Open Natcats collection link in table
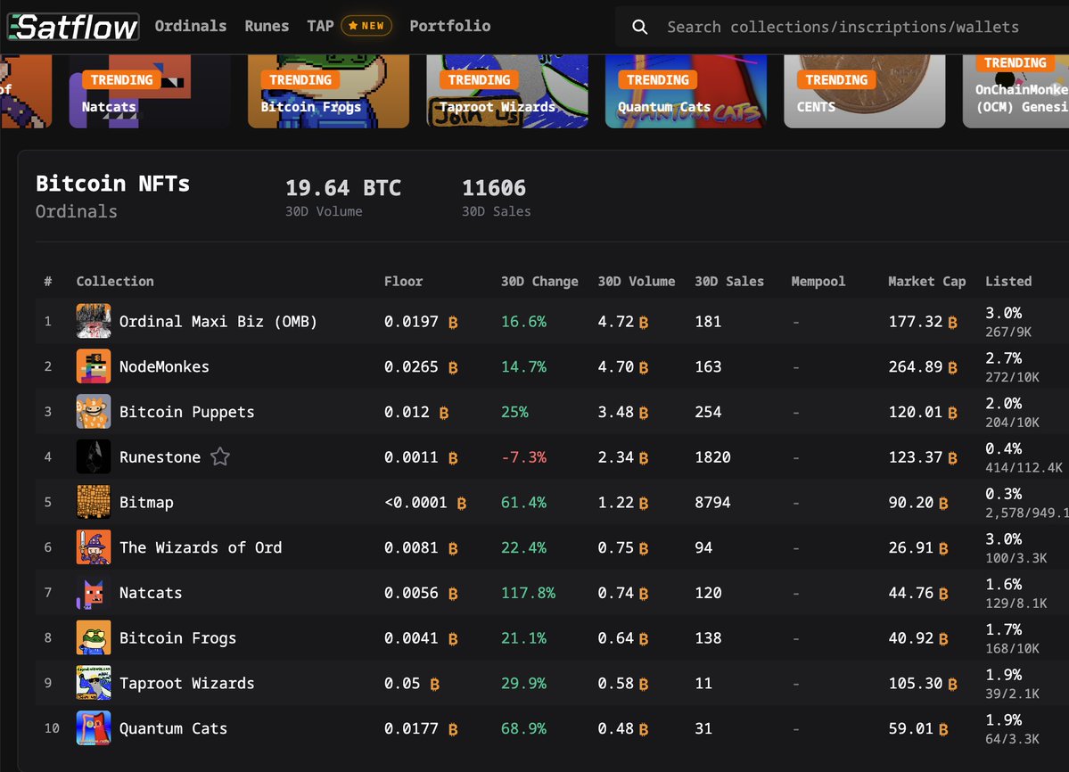This screenshot has width=1069, height=772. [x=151, y=593]
